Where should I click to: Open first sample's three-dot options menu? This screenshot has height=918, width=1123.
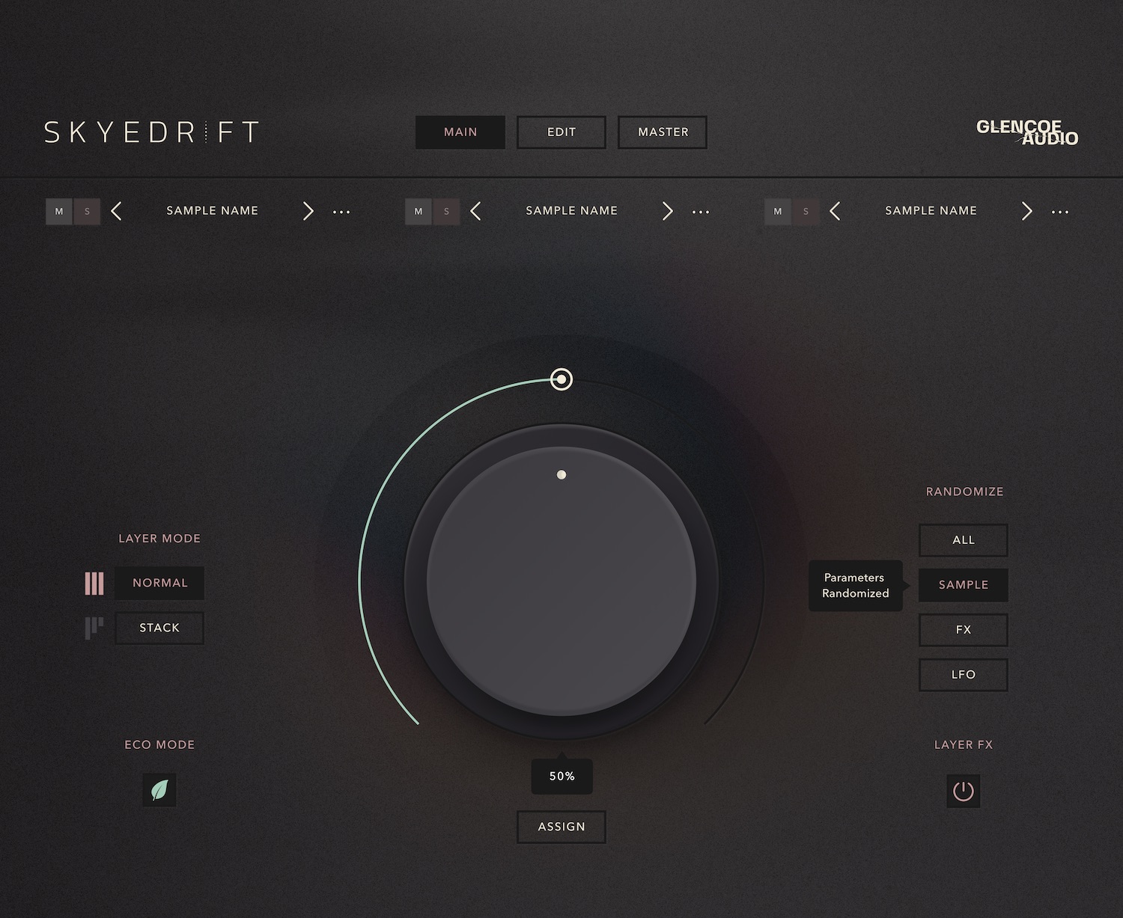pos(341,212)
